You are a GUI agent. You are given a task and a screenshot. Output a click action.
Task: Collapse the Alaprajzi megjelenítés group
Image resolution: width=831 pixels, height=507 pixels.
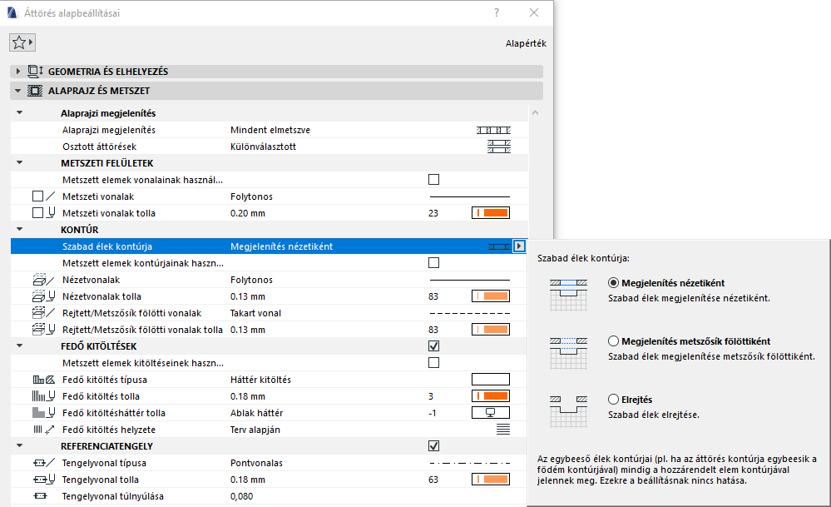coord(20,113)
